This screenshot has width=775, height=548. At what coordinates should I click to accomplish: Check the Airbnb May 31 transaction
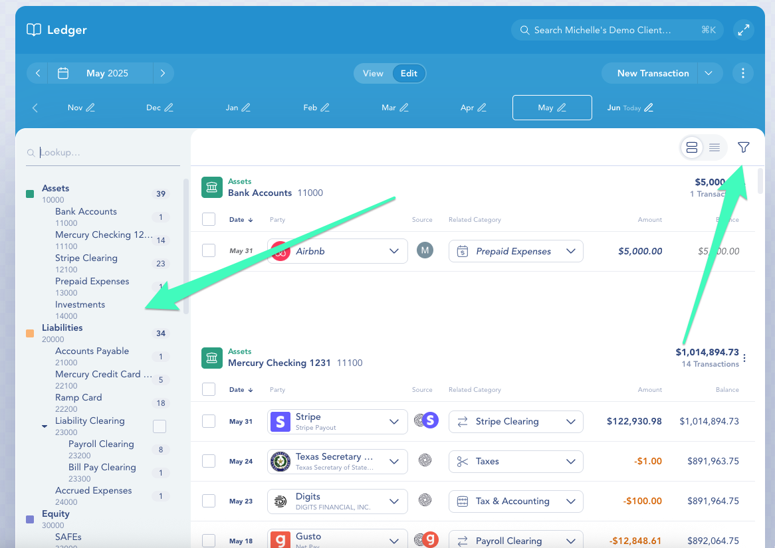coord(209,250)
